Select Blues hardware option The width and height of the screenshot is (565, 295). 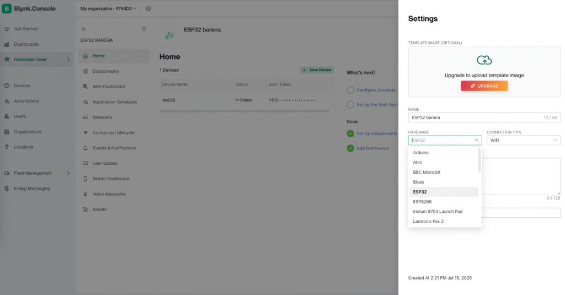[x=444, y=183]
